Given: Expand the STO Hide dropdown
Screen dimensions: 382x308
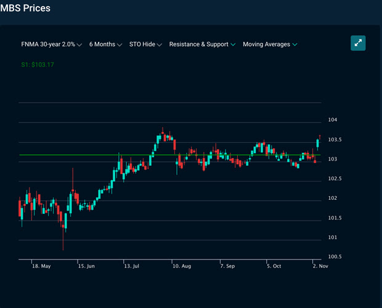Looking at the screenshot, I should [145, 44].
